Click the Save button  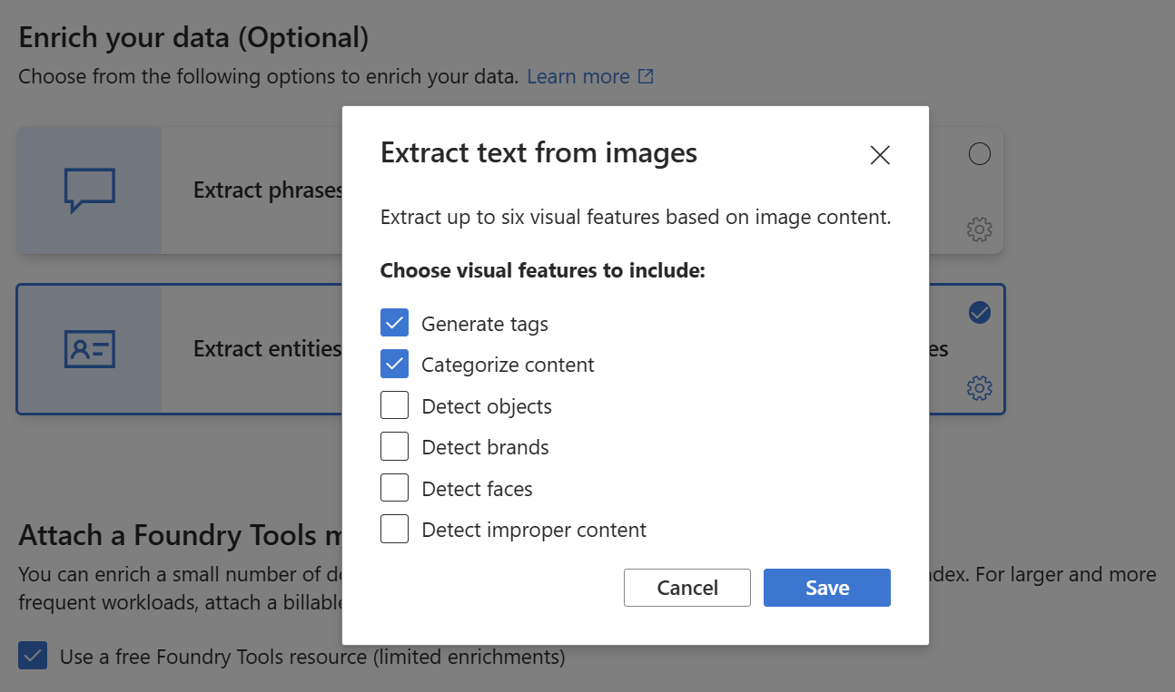coord(827,588)
